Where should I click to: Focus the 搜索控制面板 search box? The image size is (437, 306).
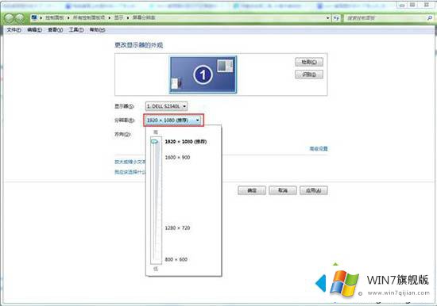coord(385,18)
